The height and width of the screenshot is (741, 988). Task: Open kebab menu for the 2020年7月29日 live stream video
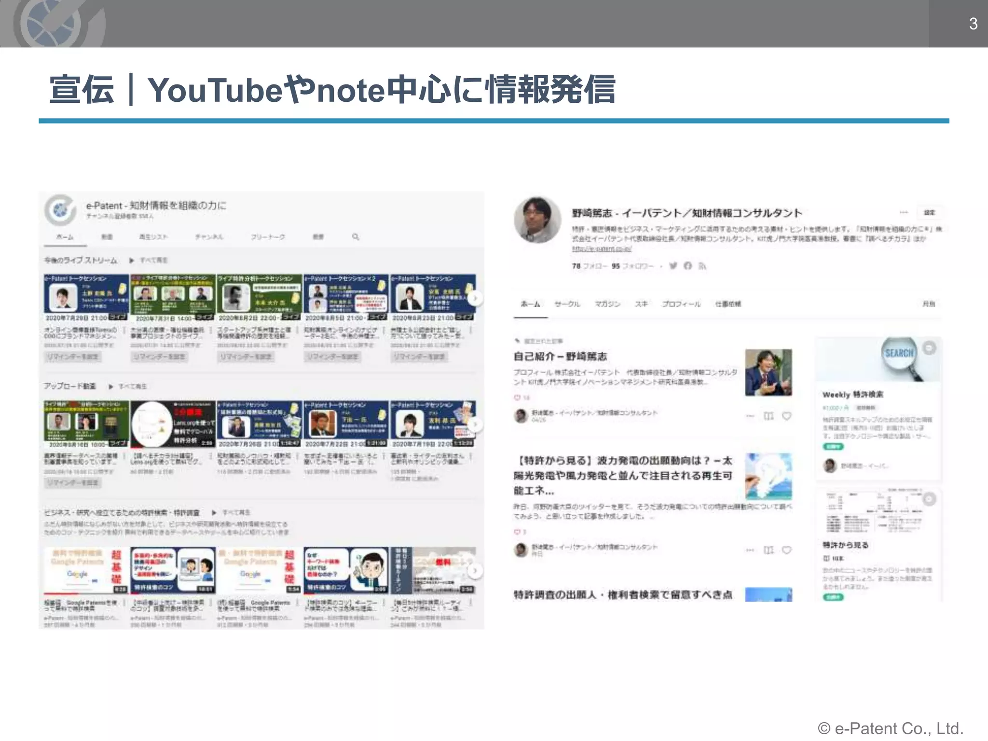point(124,330)
